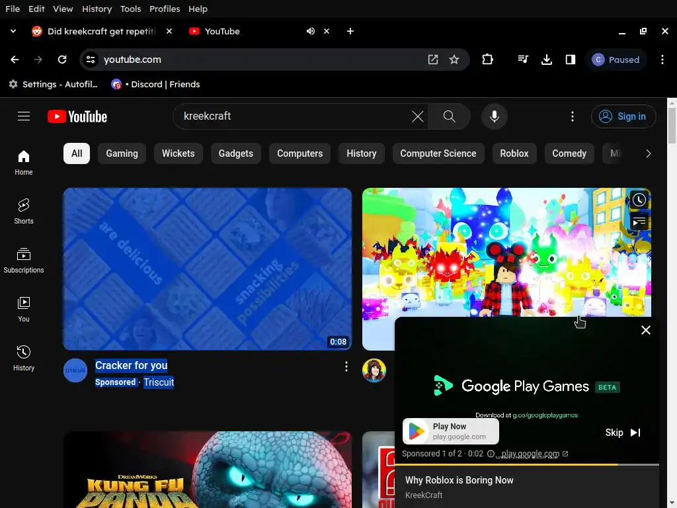Bookmark this page with star

[x=454, y=60]
